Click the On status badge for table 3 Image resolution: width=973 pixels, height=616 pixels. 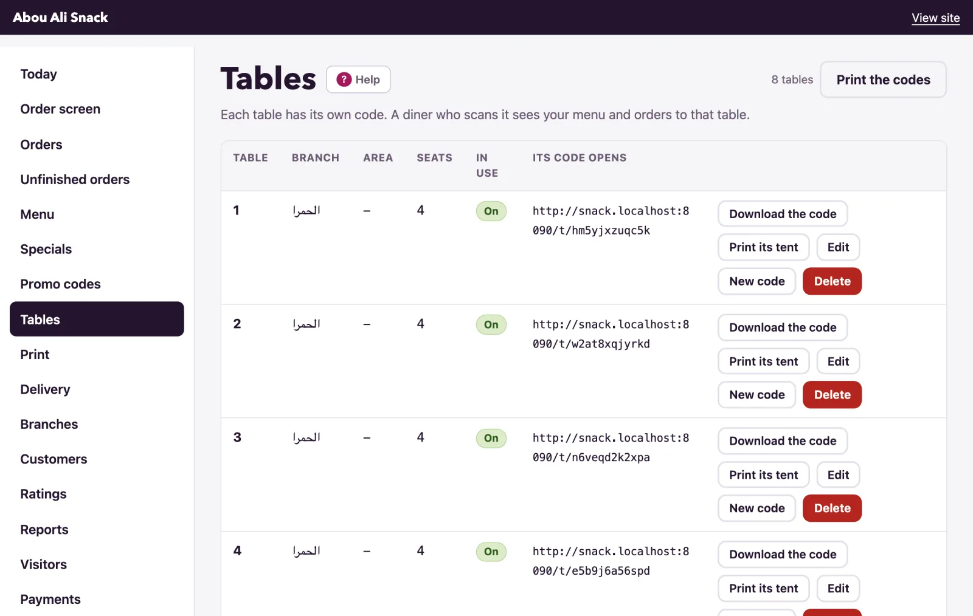491,439
